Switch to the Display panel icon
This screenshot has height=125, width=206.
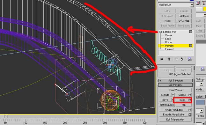[198, 3]
